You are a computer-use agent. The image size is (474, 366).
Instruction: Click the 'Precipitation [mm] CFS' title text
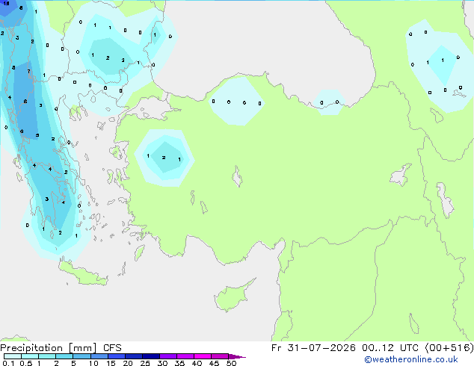[x=61, y=348]
